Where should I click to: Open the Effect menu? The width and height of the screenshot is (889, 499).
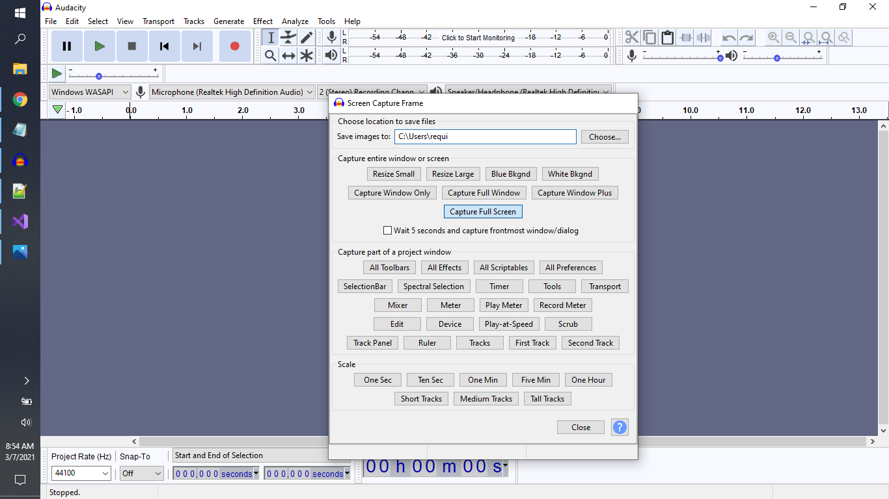[x=263, y=21]
